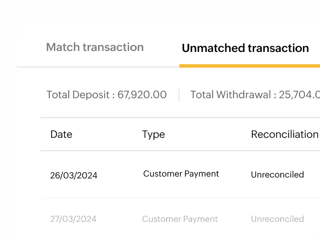Select the 26/03/2024 date cell
Viewport: 320px width, 237px height.
tap(73, 175)
